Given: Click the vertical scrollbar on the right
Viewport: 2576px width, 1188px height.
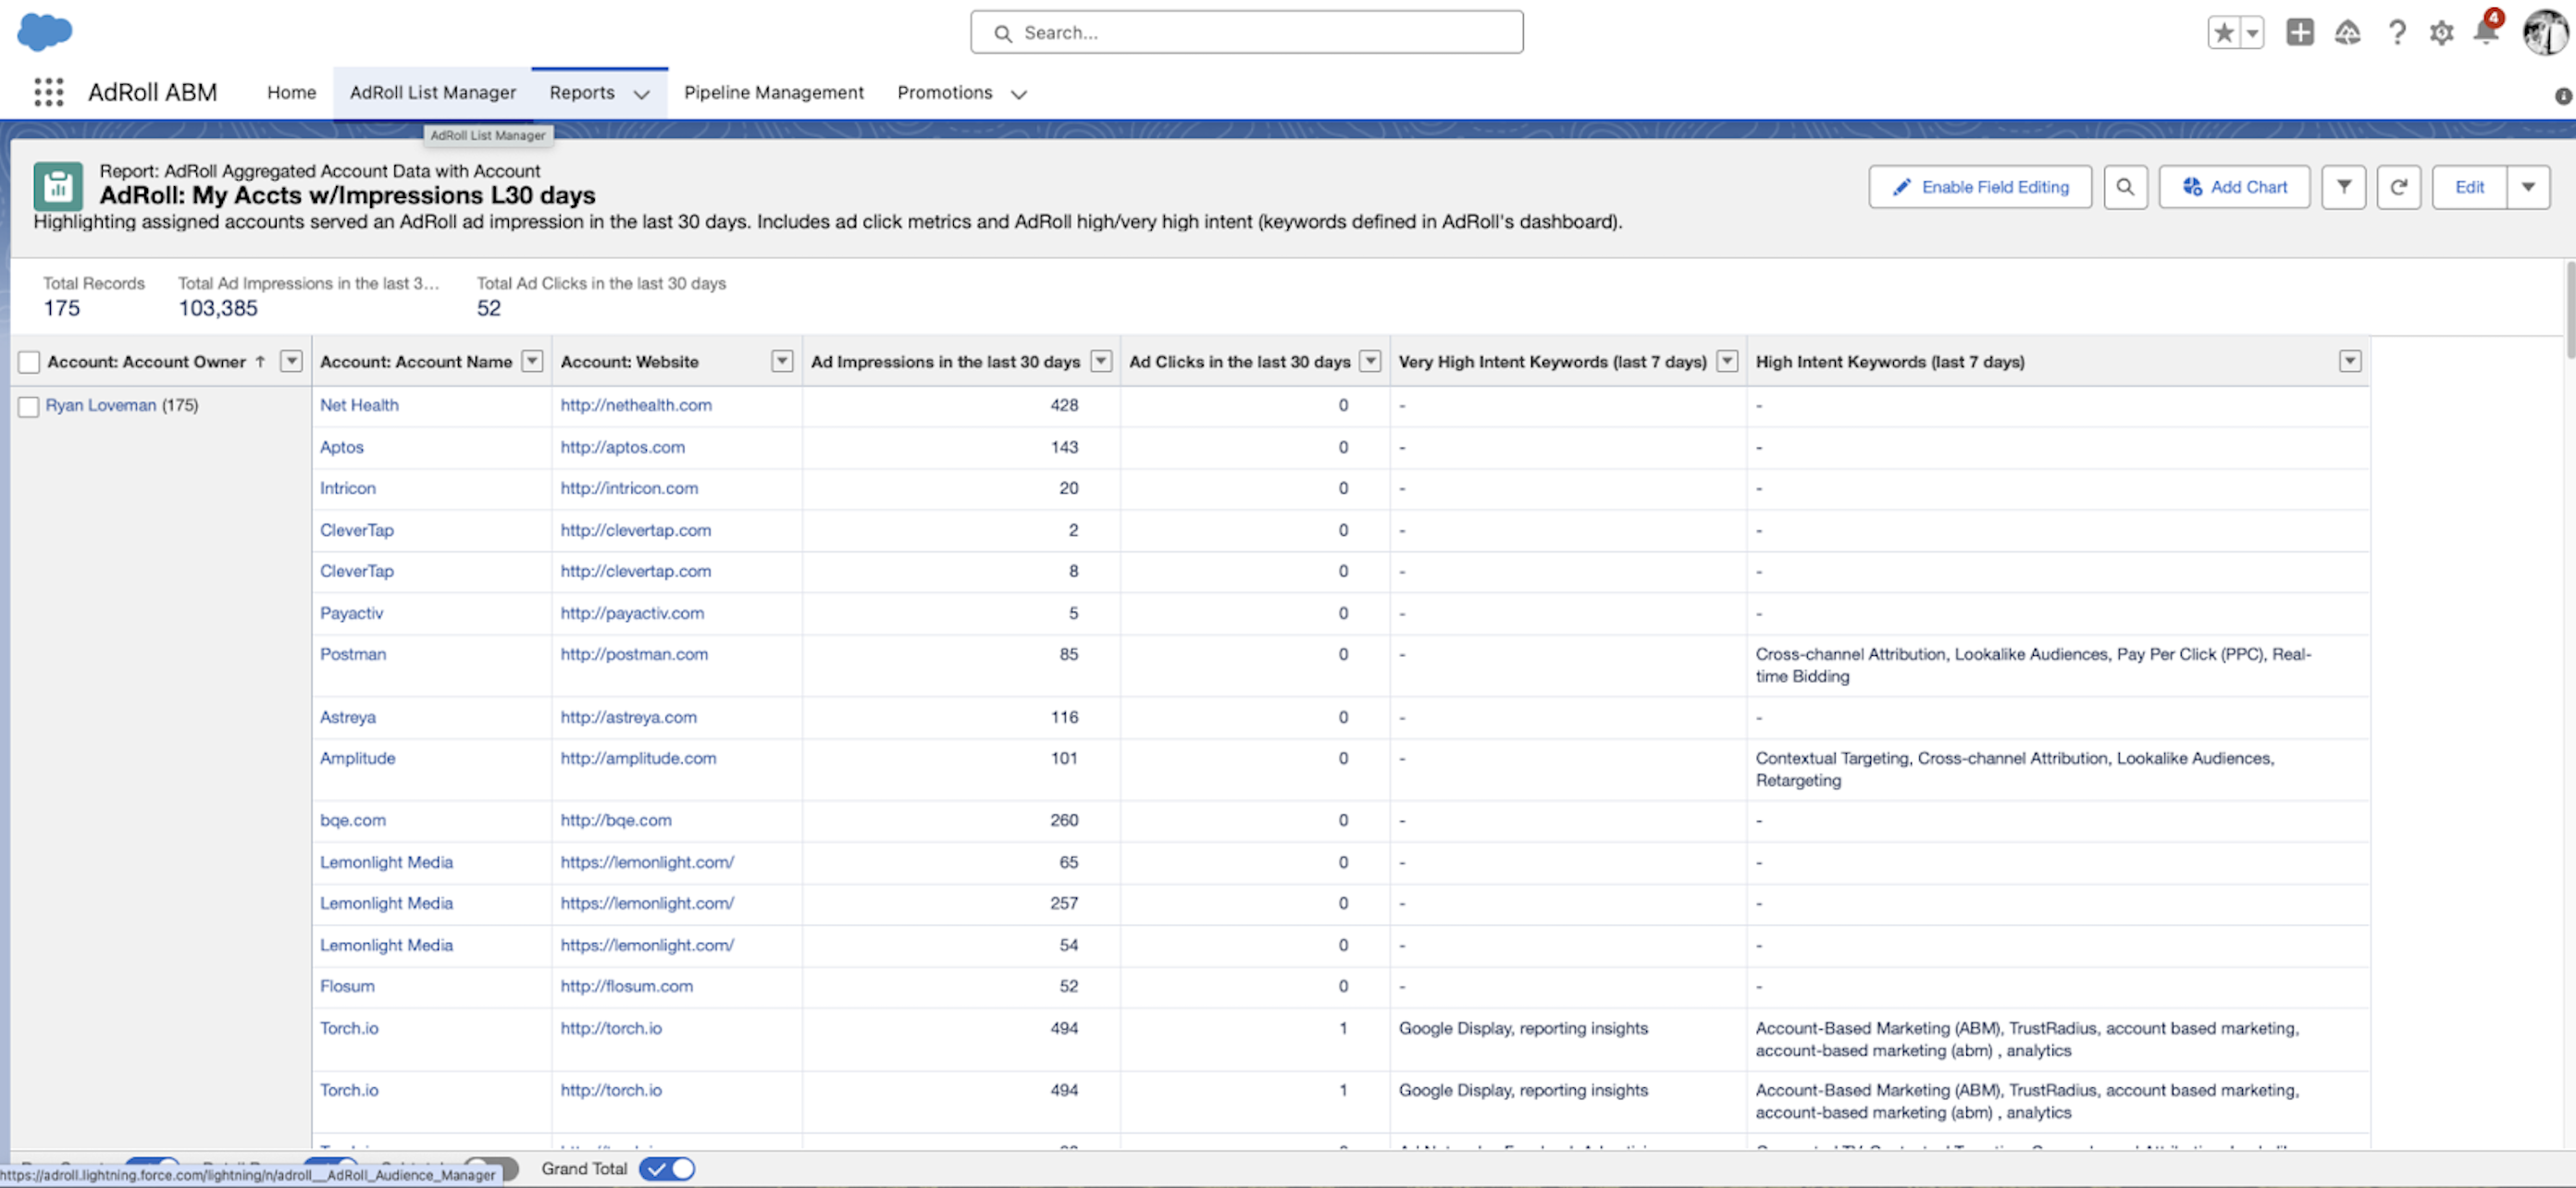Looking at the screenshot, I should click(2570, 310).
